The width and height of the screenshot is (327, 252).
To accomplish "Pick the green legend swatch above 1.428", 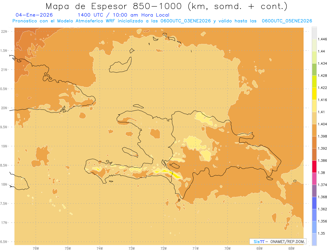I will [x=314, y=69].
